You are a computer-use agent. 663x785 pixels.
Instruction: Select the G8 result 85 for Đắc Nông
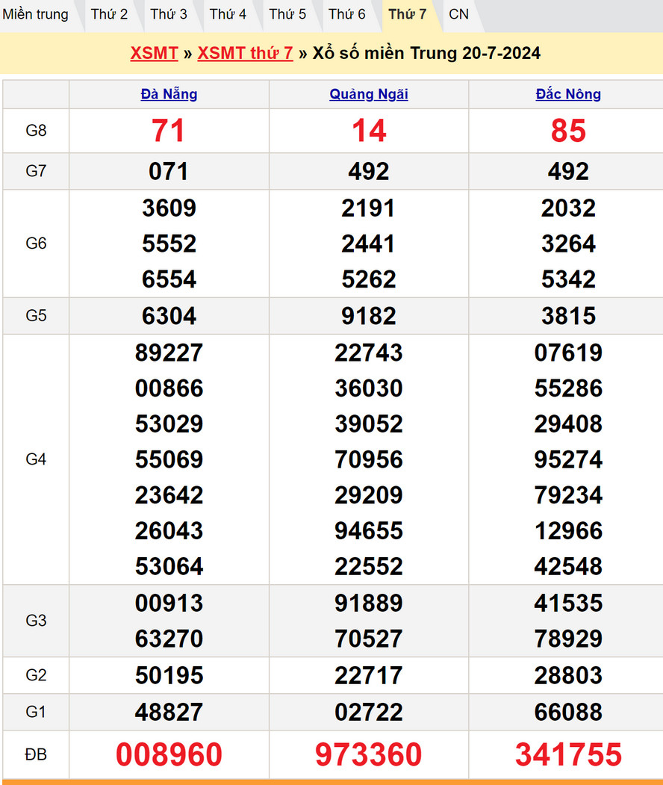pyautogui.click(x=568, y=131)
